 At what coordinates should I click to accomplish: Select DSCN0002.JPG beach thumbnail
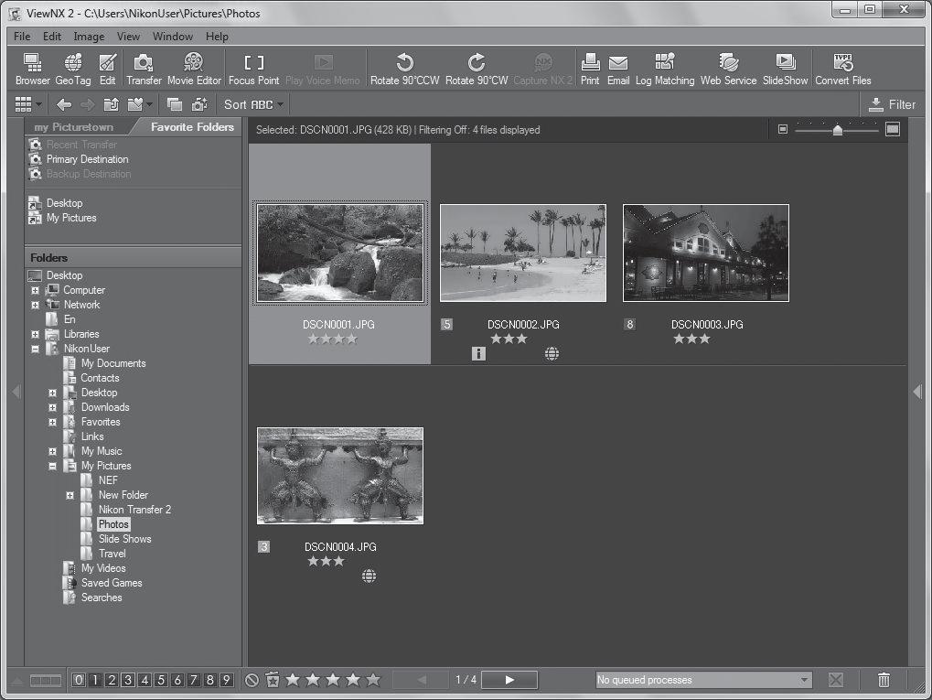pyautogui.click(x=523, y=253)
